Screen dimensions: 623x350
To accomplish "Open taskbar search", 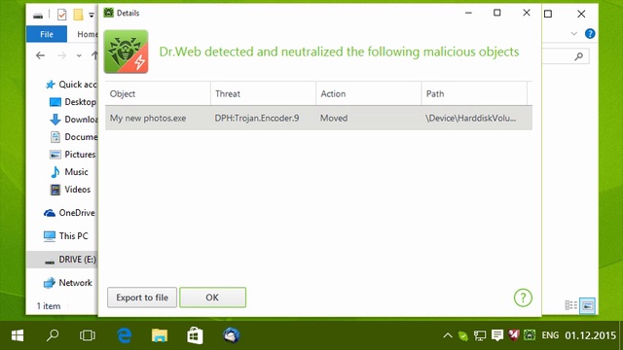I will (x=53, y=335).
